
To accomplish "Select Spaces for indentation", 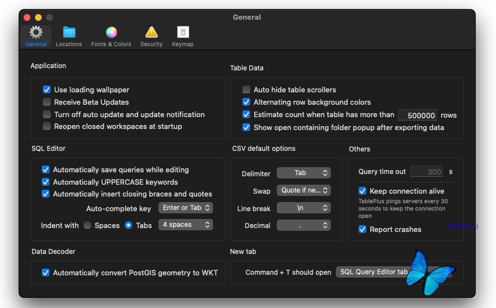I will pyautogui.click(x=87, y=225).
